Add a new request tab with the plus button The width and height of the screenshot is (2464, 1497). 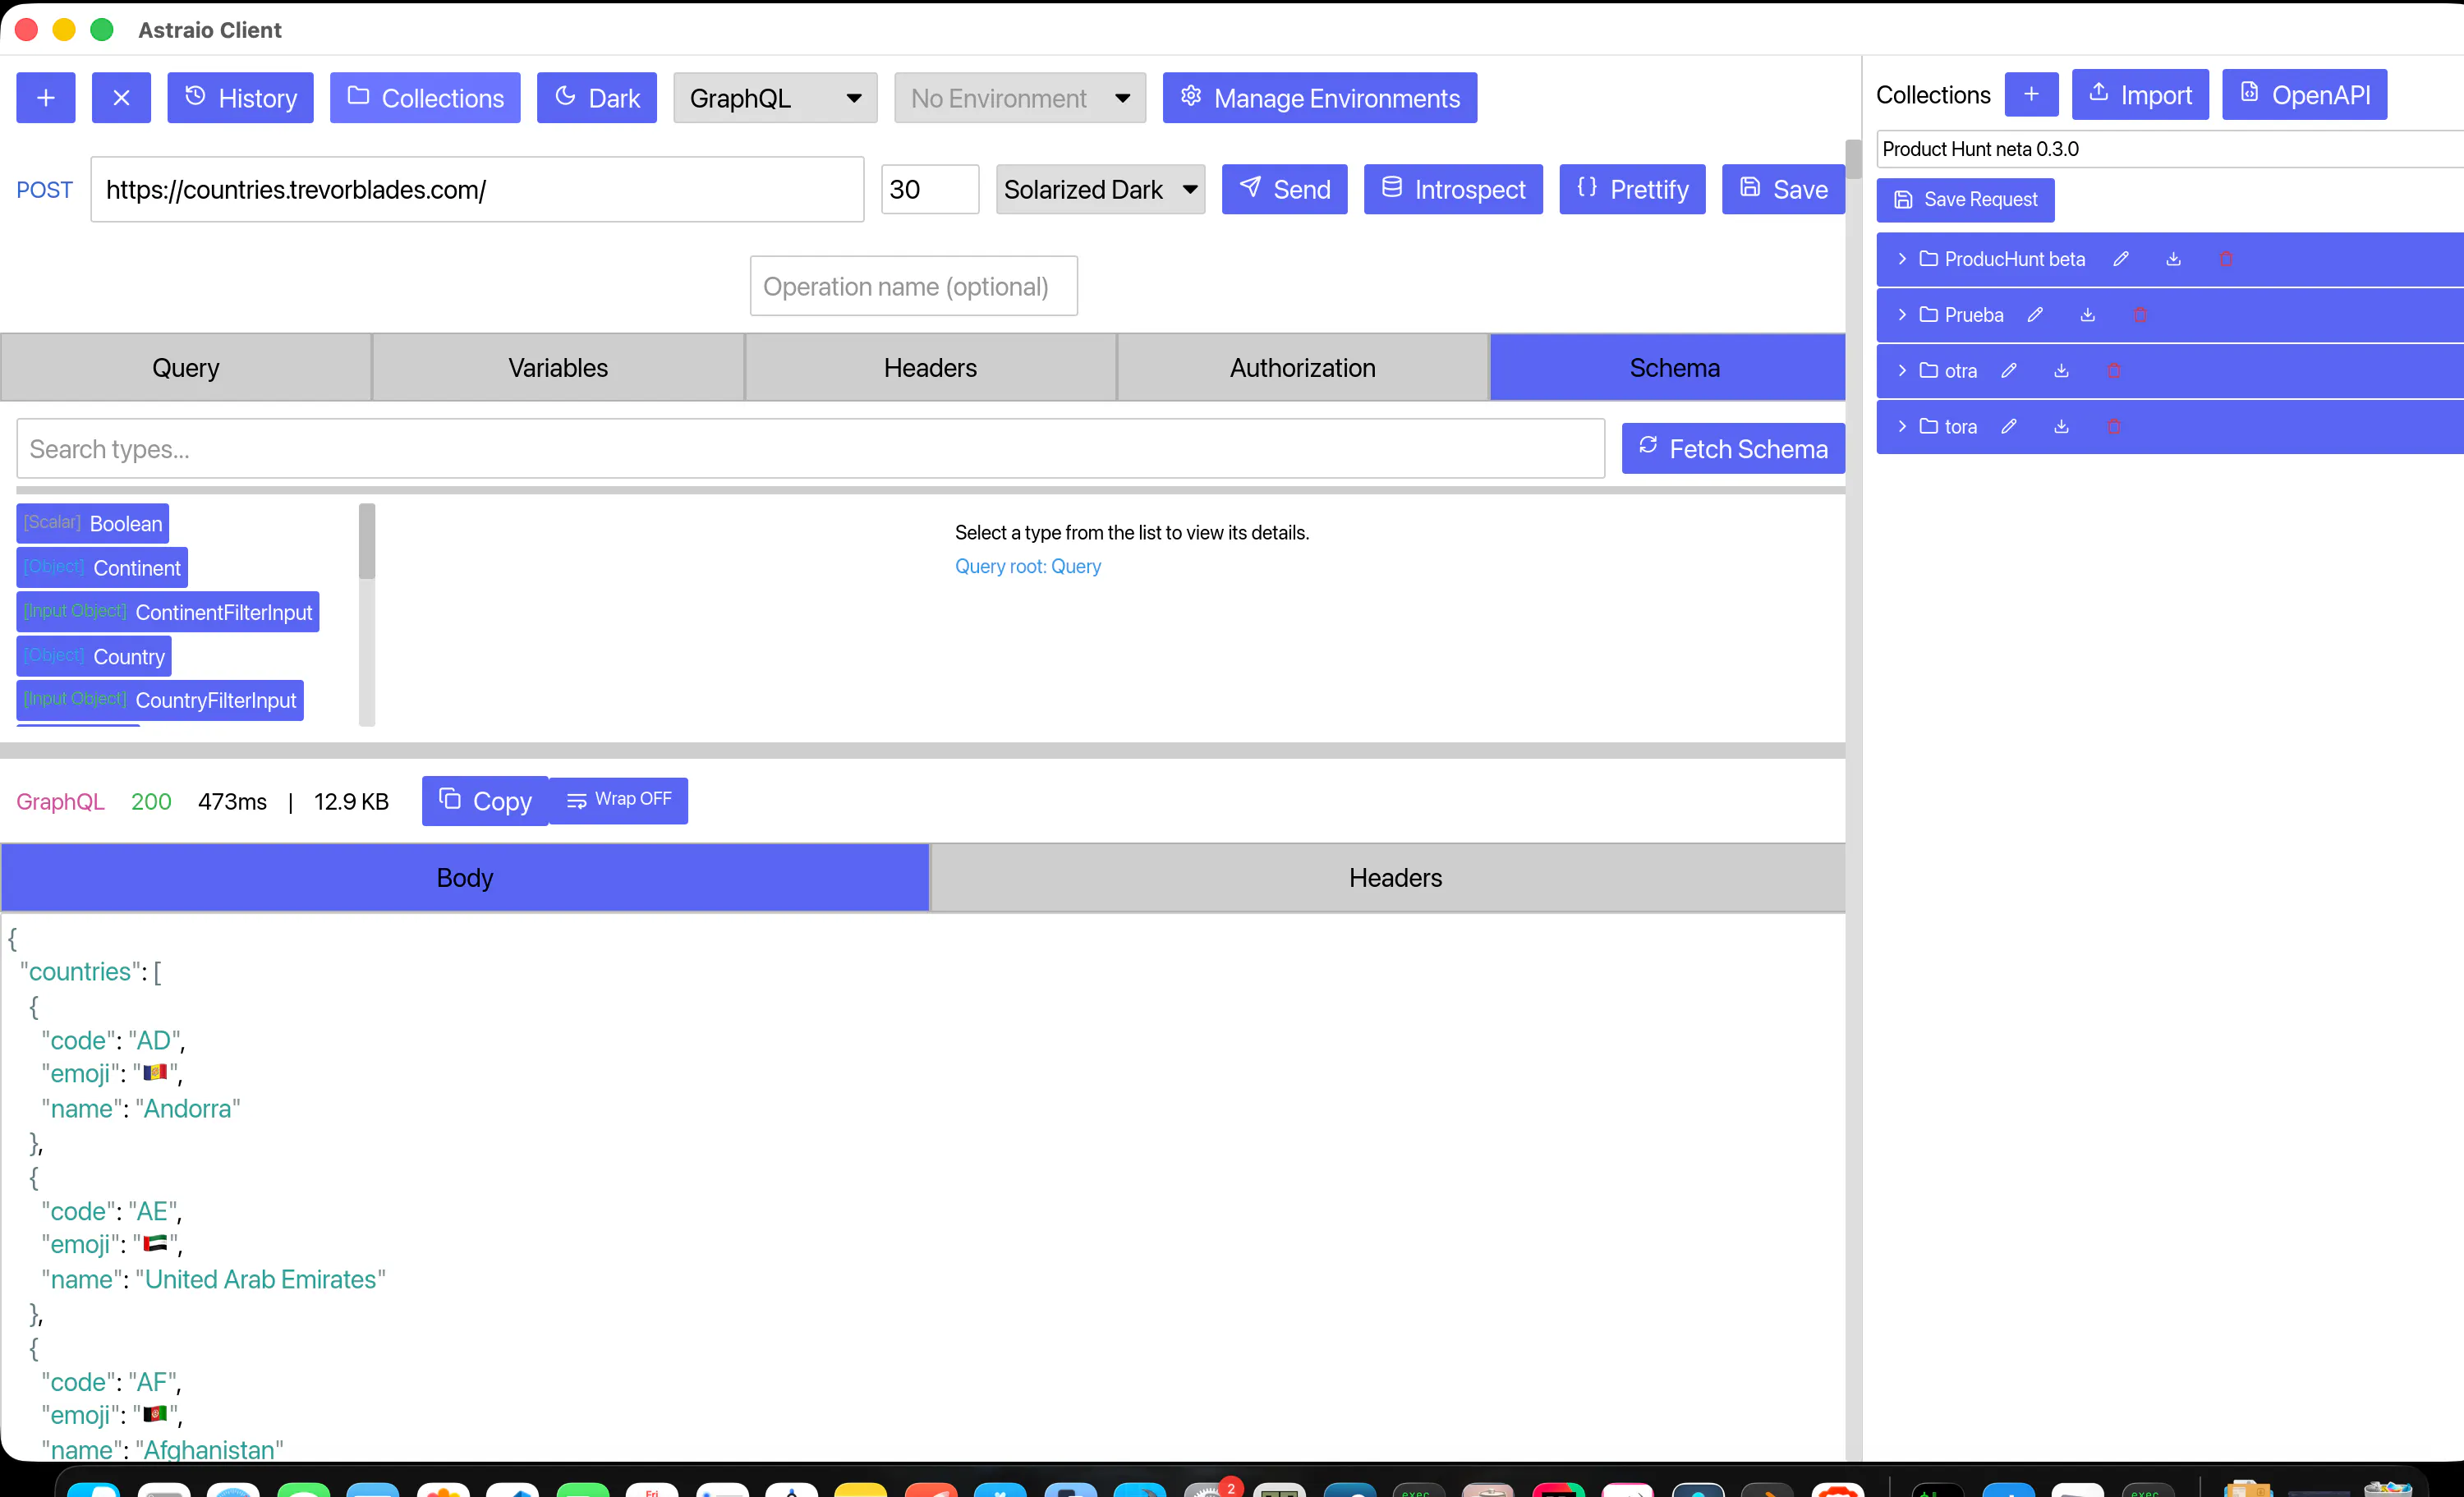(x=46, y=98)
